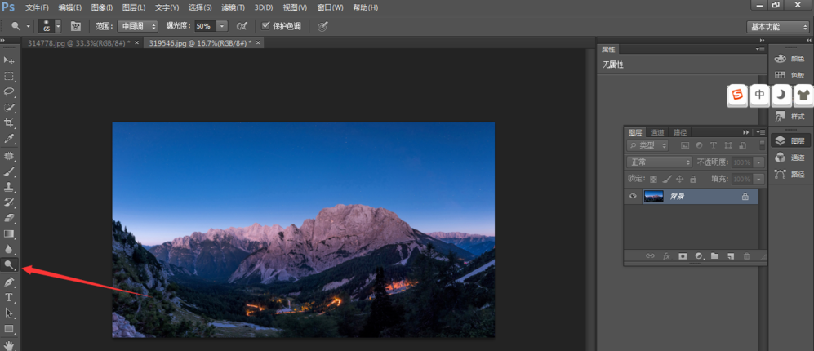The width and height of the screenshot is (814, 351).
Task: Choose the Eyedropper tool
Action: (10, 139)
